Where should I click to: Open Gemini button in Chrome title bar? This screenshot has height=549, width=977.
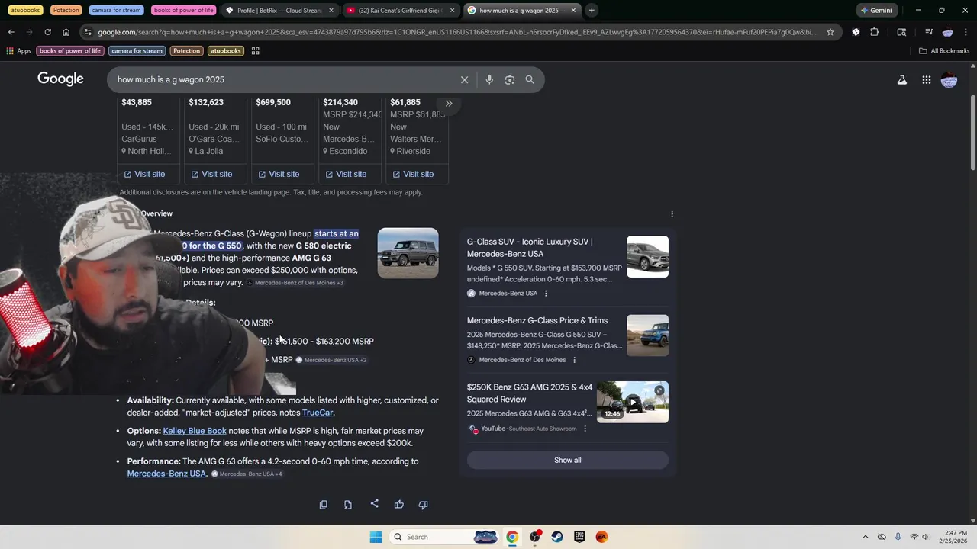[x=876, y=11]
